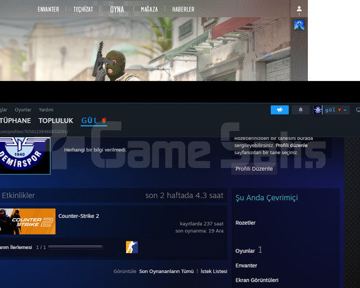Click 'son oynanma: 19 Ara' text
Image resolution: width=360 pixels, height=288 pixels.
(200, 231)
